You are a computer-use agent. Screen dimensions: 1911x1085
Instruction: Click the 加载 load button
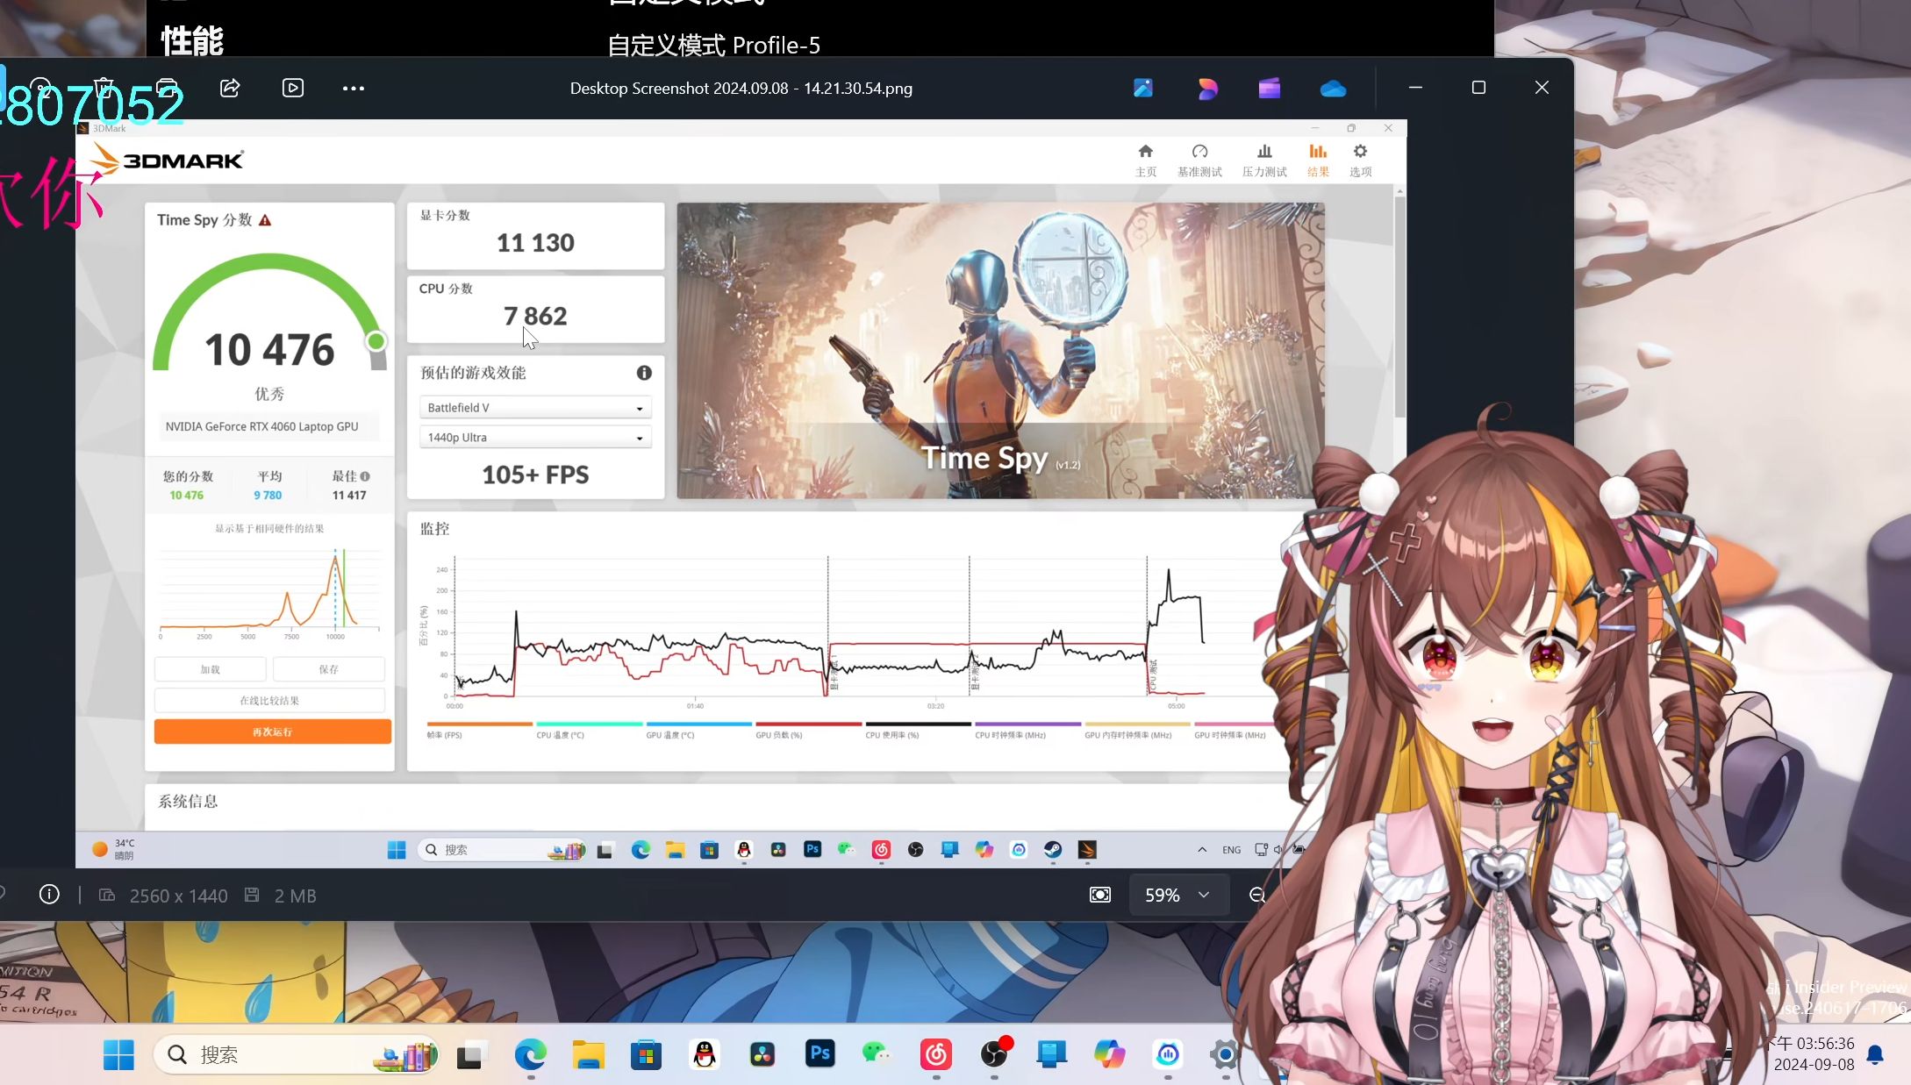pyautogui.click(x=211, y=669)
